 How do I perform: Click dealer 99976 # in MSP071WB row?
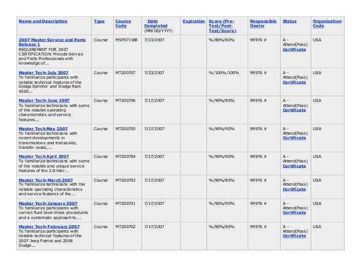pos(259,40)
